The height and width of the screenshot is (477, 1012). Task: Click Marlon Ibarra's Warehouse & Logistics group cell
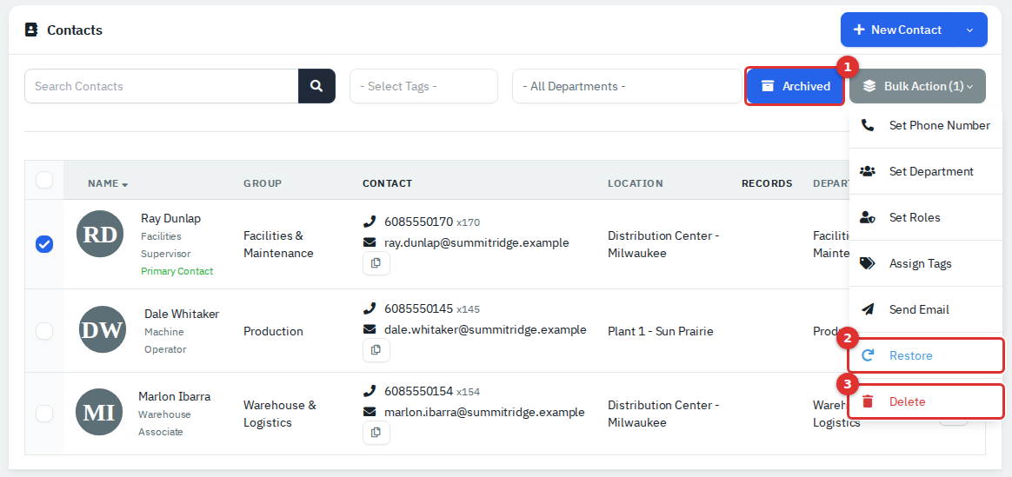tap(279, 414)
